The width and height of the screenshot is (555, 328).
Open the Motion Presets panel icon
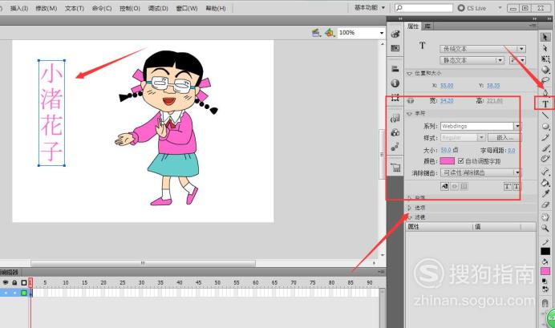pyautogui.click(x=395, y=147)
